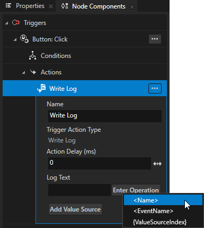This screenshot has width=204, height=228.
Task: Click the Node Components tab icon
Action: click(65, 6)
